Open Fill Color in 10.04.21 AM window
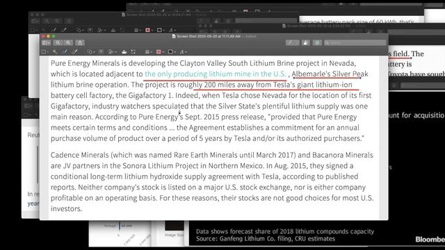 pyautogui.click(x=161, y=30)
